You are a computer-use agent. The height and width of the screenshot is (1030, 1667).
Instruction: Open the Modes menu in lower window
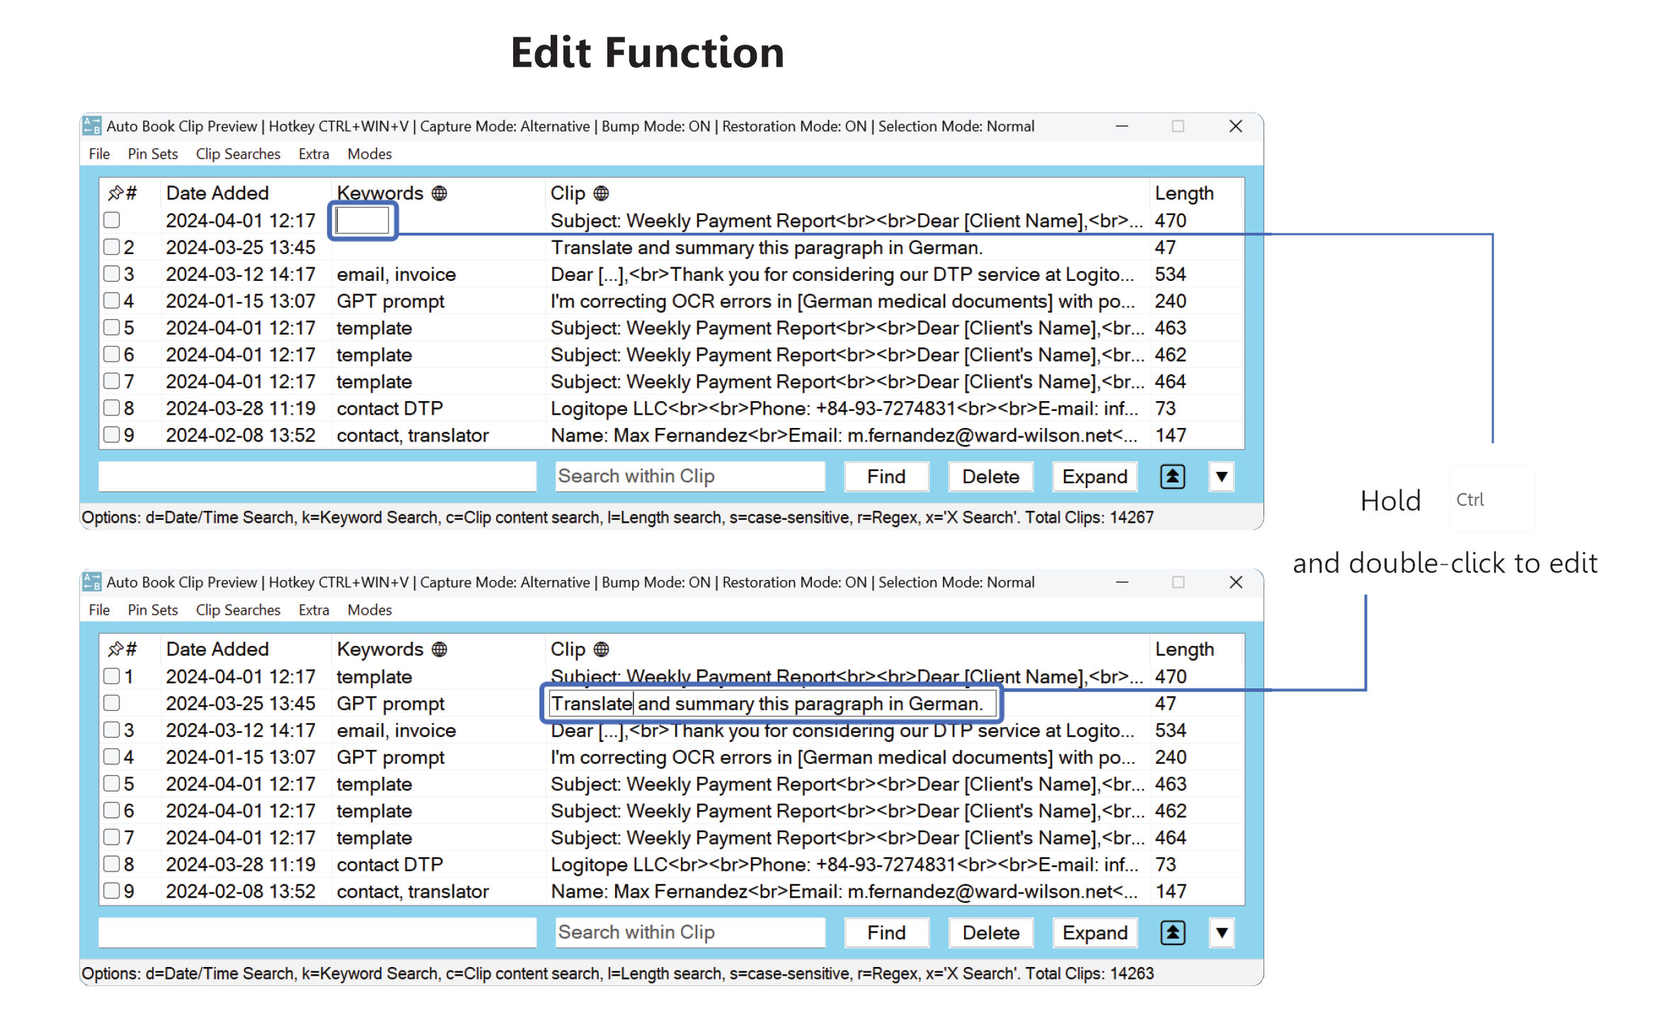(369, 610)
